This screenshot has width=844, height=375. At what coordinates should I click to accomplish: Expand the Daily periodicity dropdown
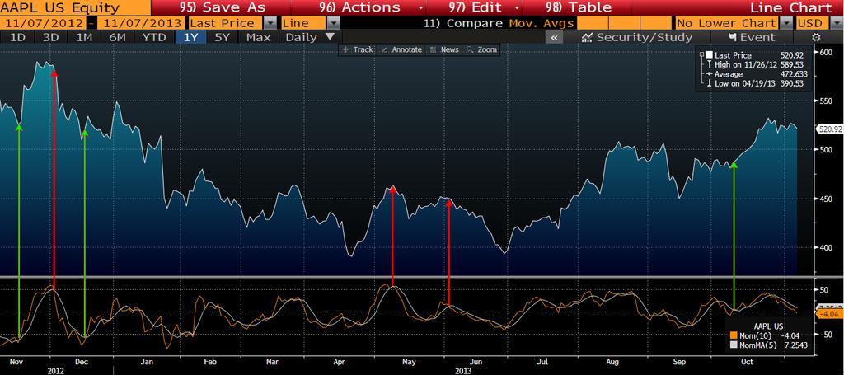(311, 37)
